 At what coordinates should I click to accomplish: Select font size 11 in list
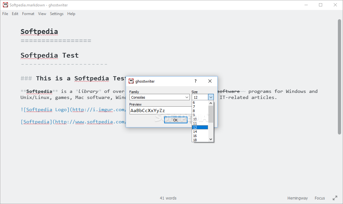point(200,123)
